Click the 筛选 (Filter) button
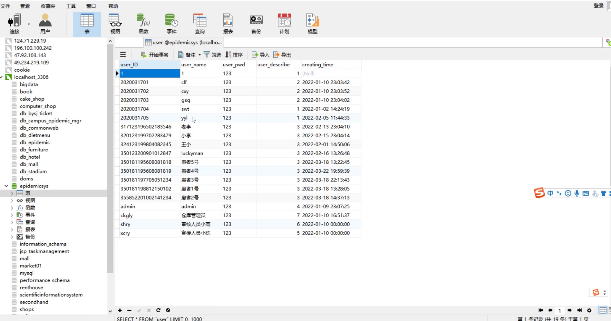611x321 pixels. (212, 55)
